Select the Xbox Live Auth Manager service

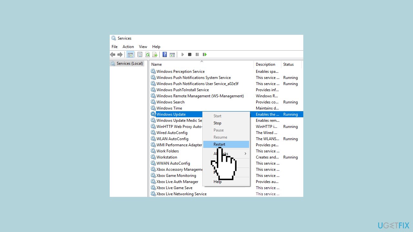coord(177,182)
